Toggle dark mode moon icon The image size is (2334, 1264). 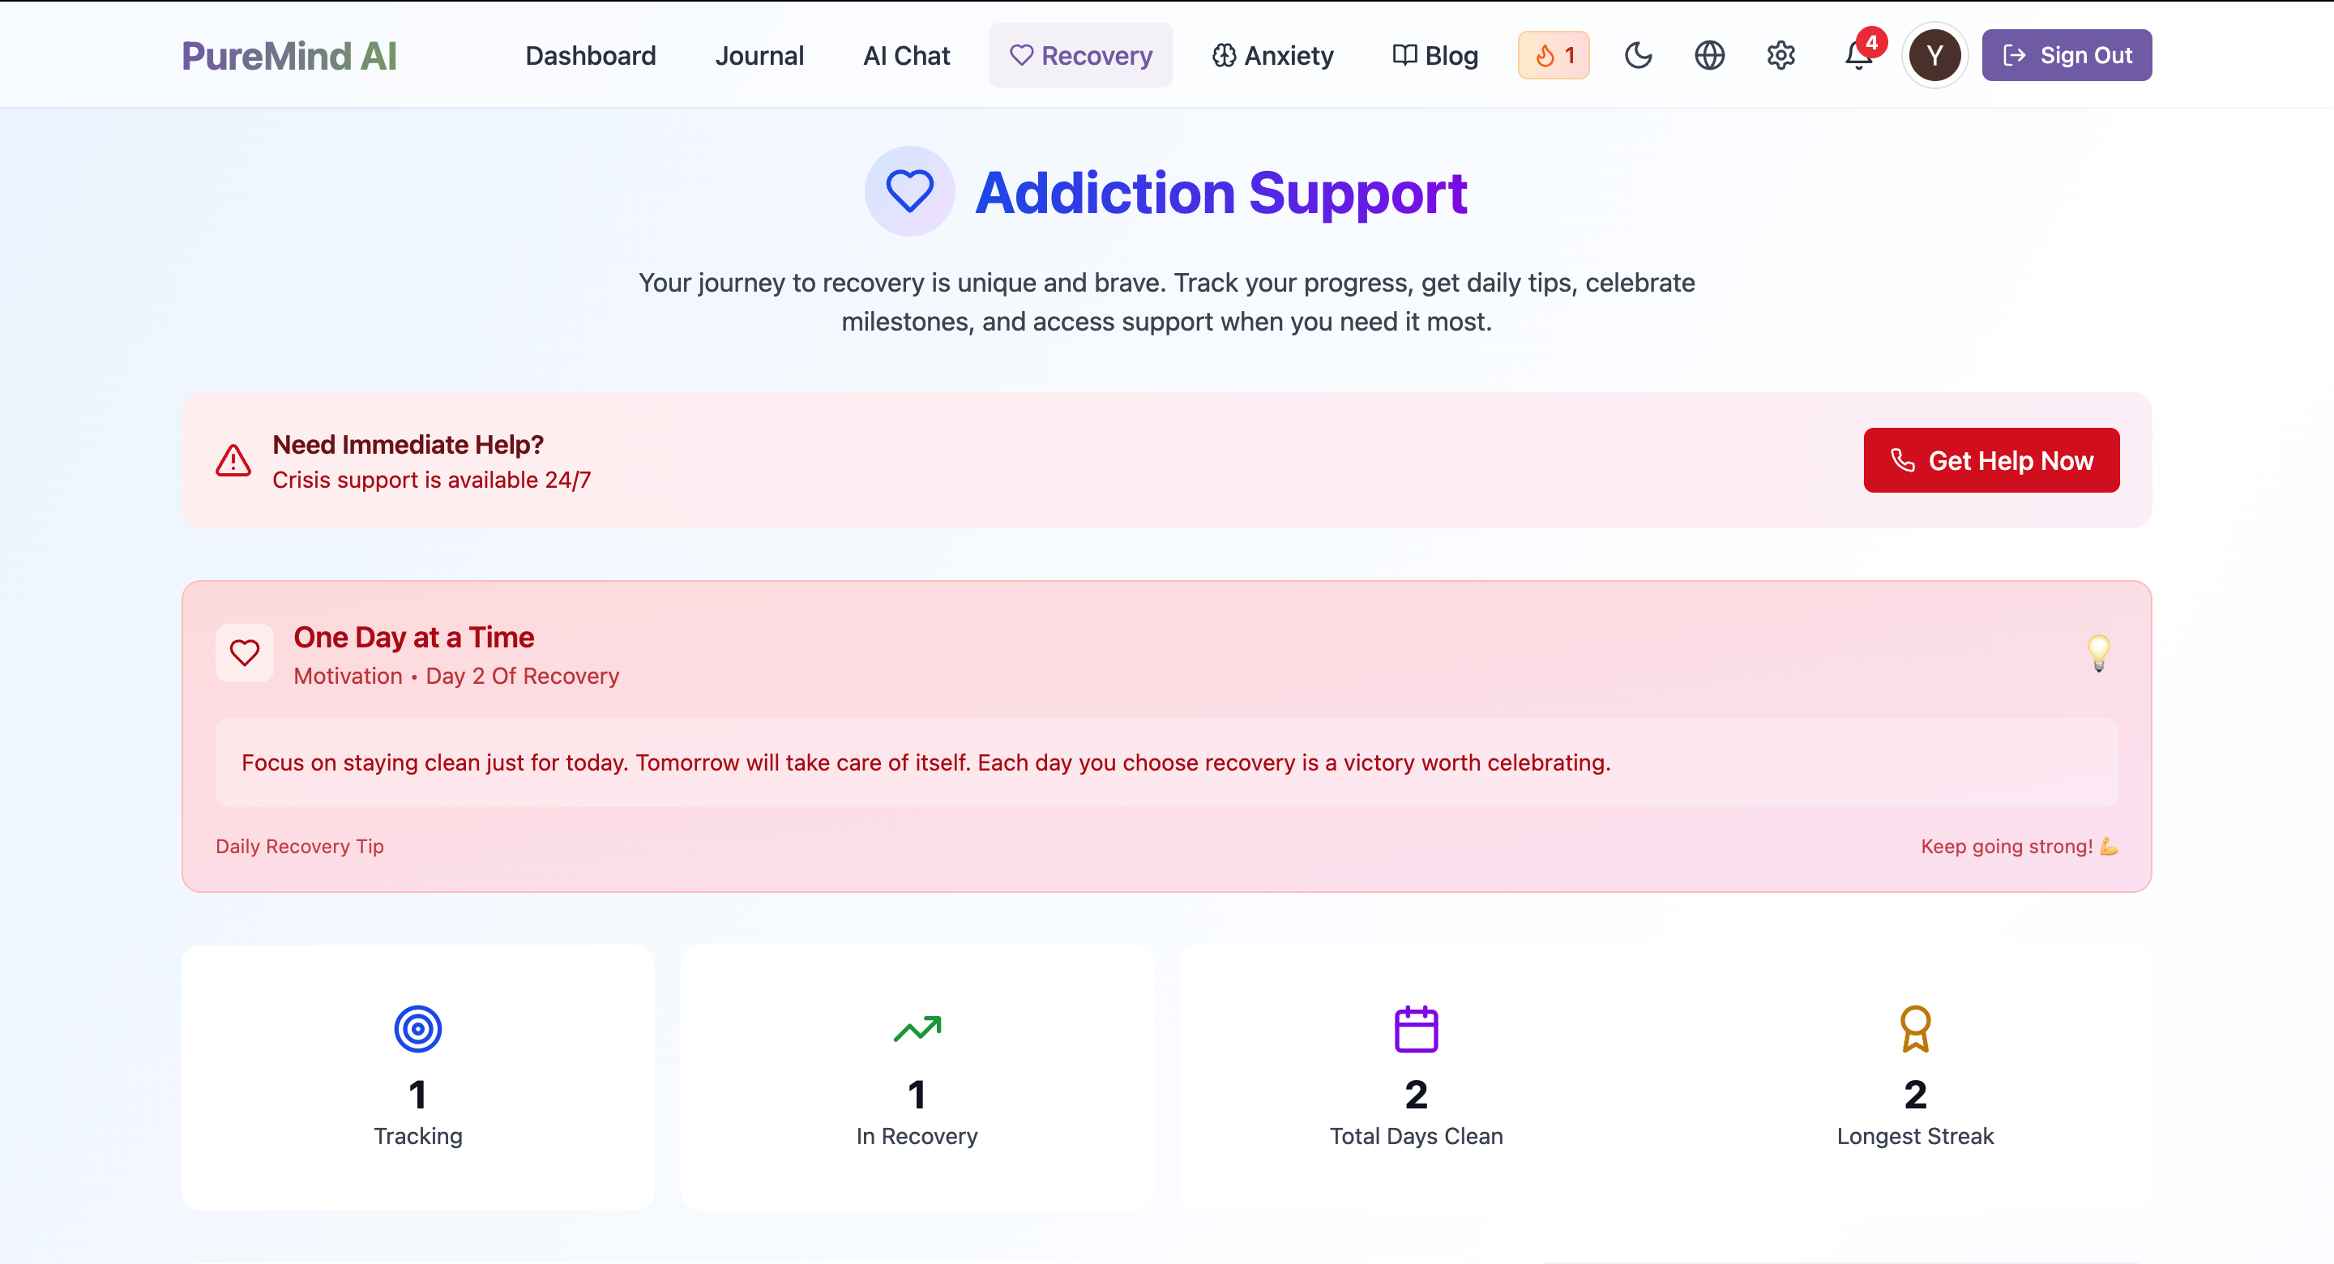[x=1638, y=55]
